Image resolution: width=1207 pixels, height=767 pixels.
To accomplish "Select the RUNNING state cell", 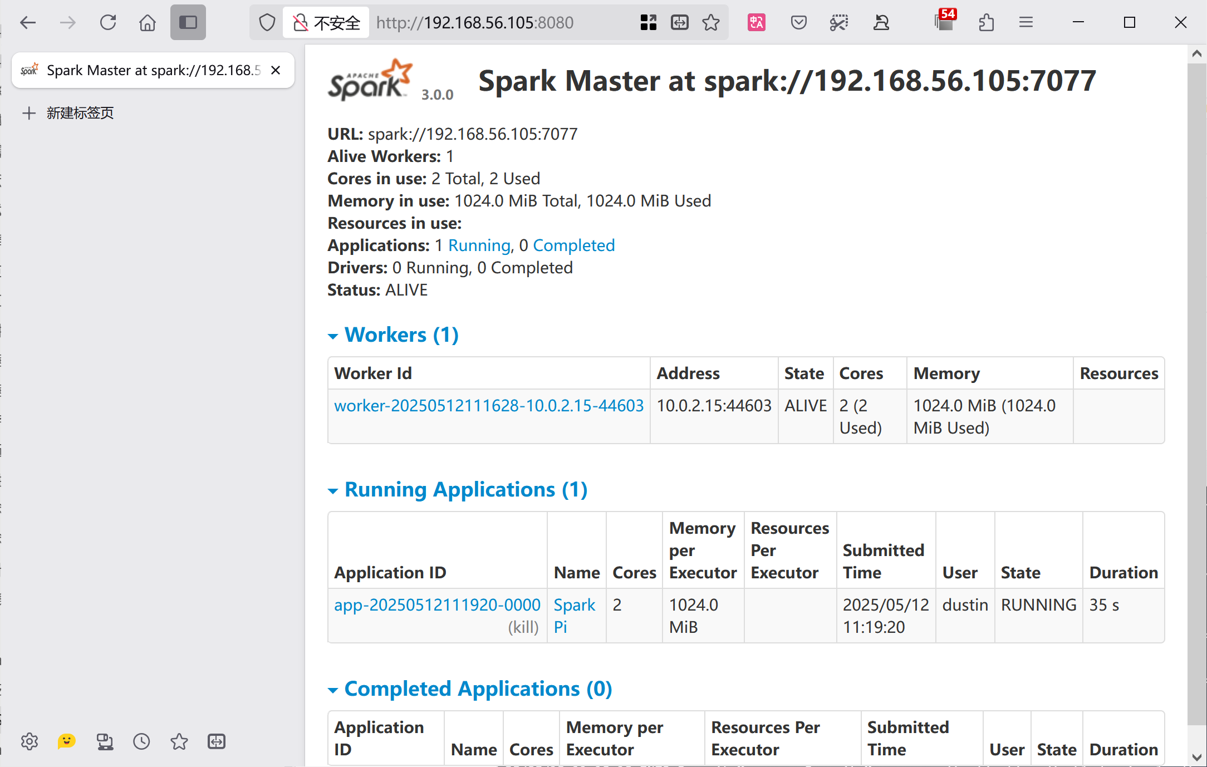I will pyautogui.click(x=1038, y=616).
